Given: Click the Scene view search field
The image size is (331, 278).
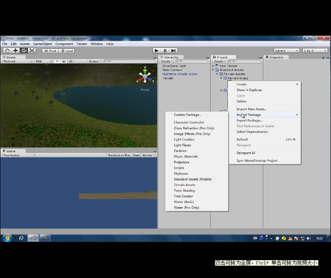Looking at the screenshot, I should [130, 61].
